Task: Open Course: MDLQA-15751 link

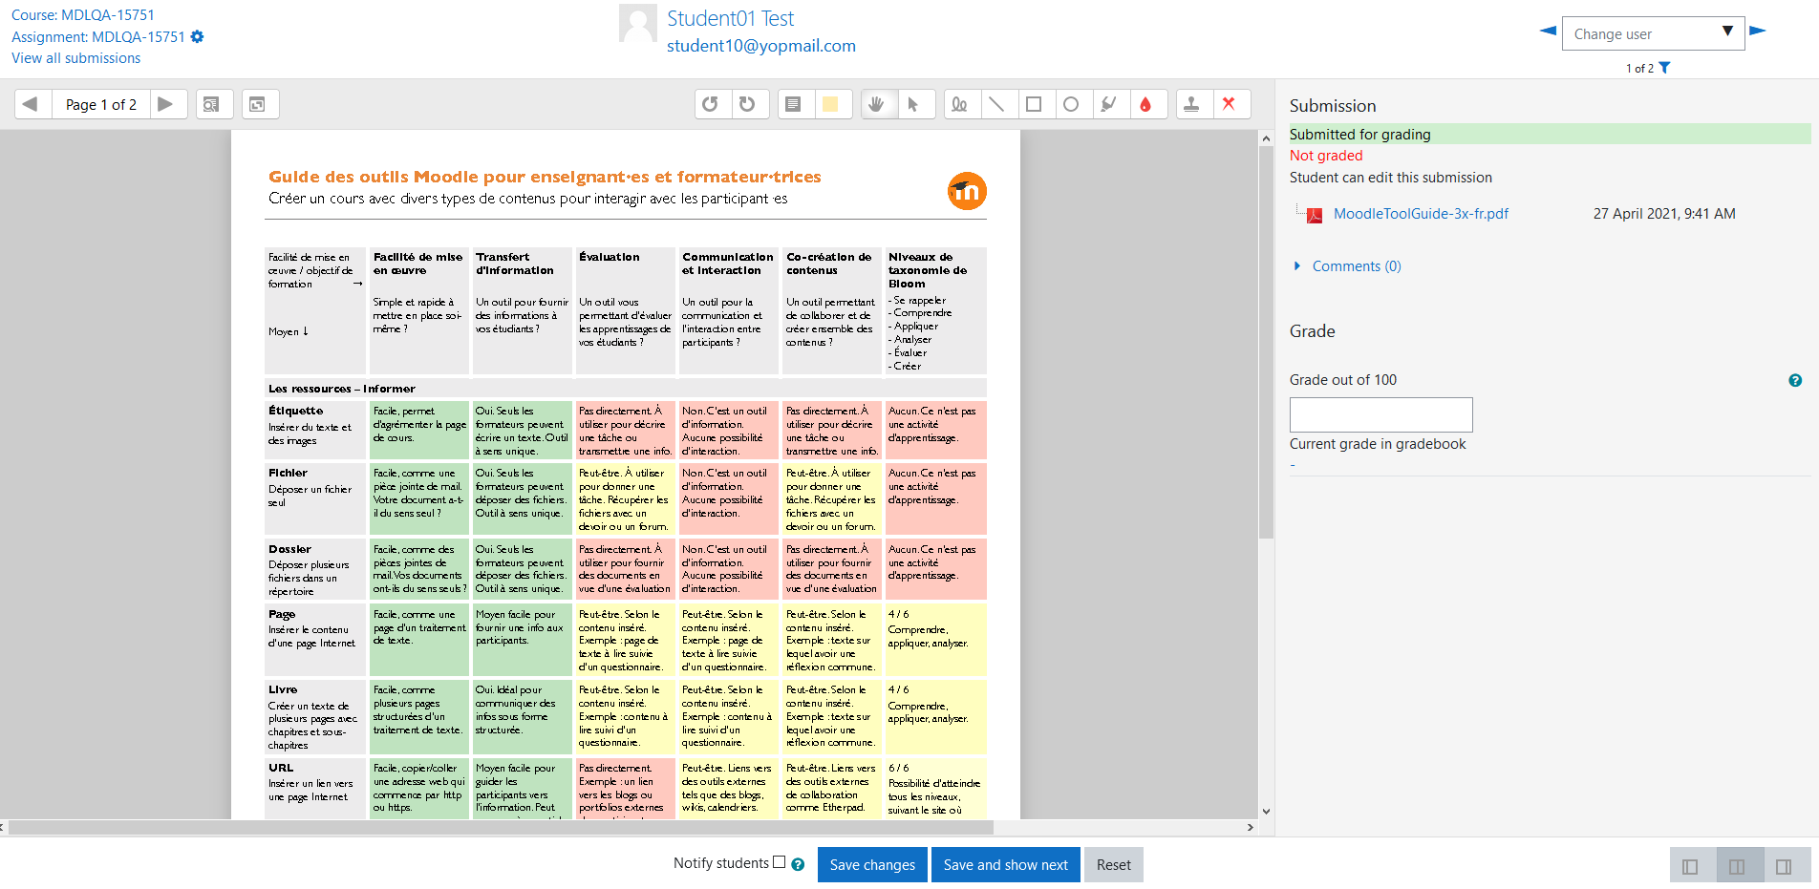Action: pos(83,15)
